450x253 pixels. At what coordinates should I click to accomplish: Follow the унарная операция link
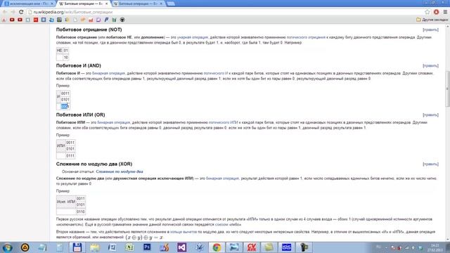192,37
